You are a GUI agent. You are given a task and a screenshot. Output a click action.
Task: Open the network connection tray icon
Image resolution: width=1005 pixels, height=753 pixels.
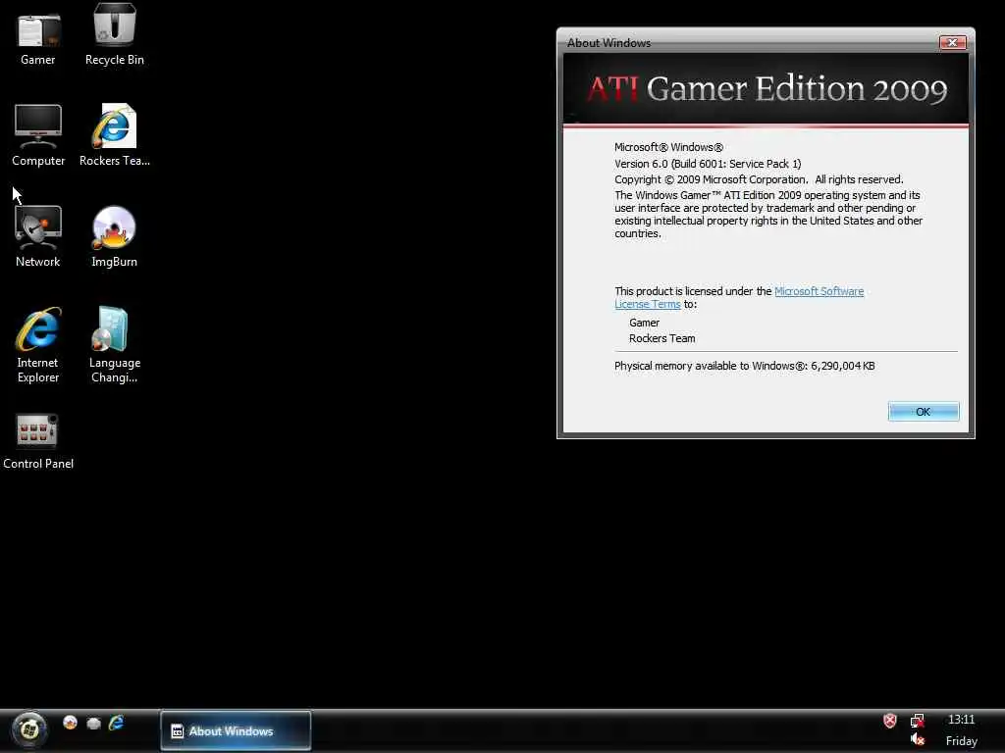(x=918, y=721)
